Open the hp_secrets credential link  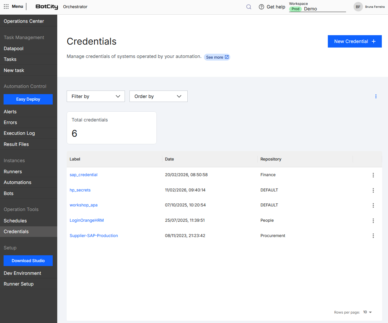pyautogui.click(x=80, y=190)
